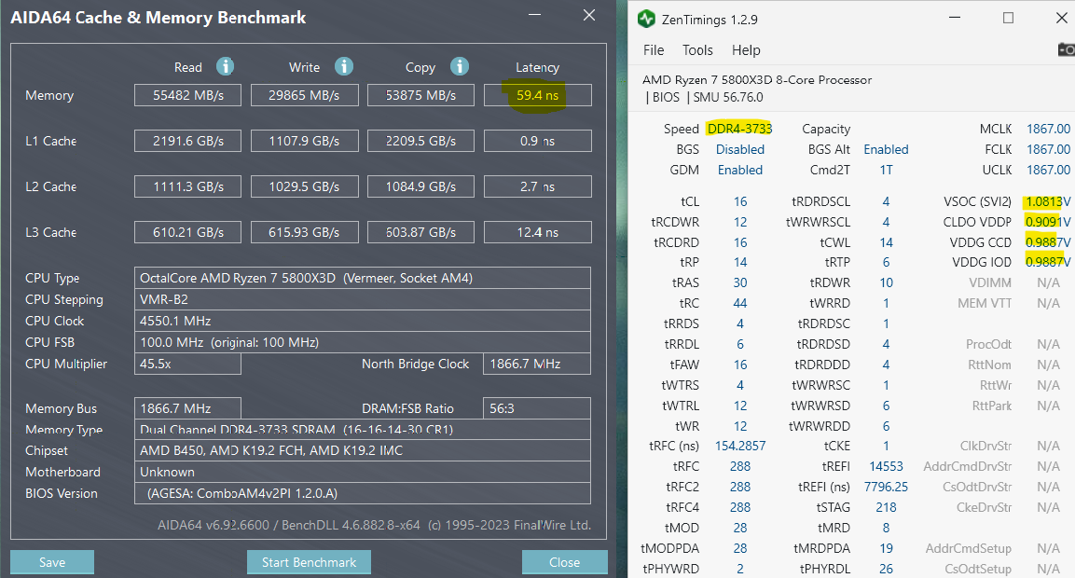Click Speed value DDR4-3733 in ZenTimings
Image resolution: width=1075 pixels, height=578 pixels.
click(x=739, y=129)
